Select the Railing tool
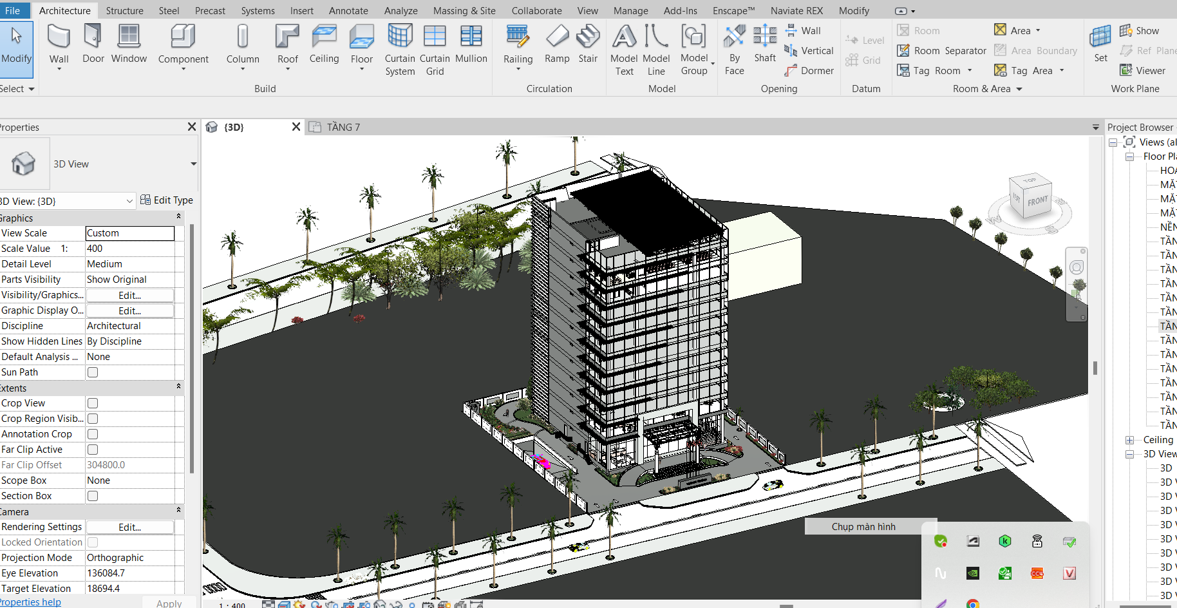The height and width of the screenshot is (608, 1177). [518, 45]
